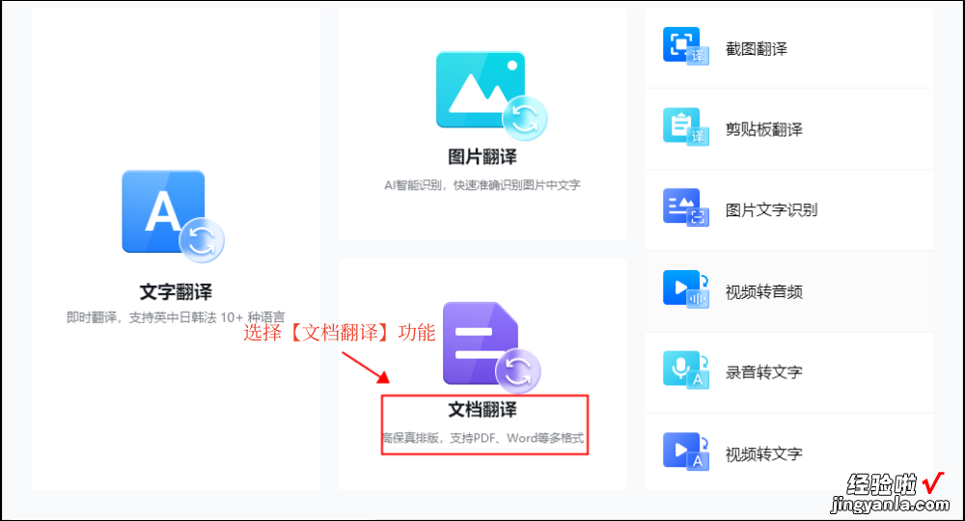Screen dimensions: 965x521
Task: Open the 文字翻译 blue A icon
Action: [173, 215]
